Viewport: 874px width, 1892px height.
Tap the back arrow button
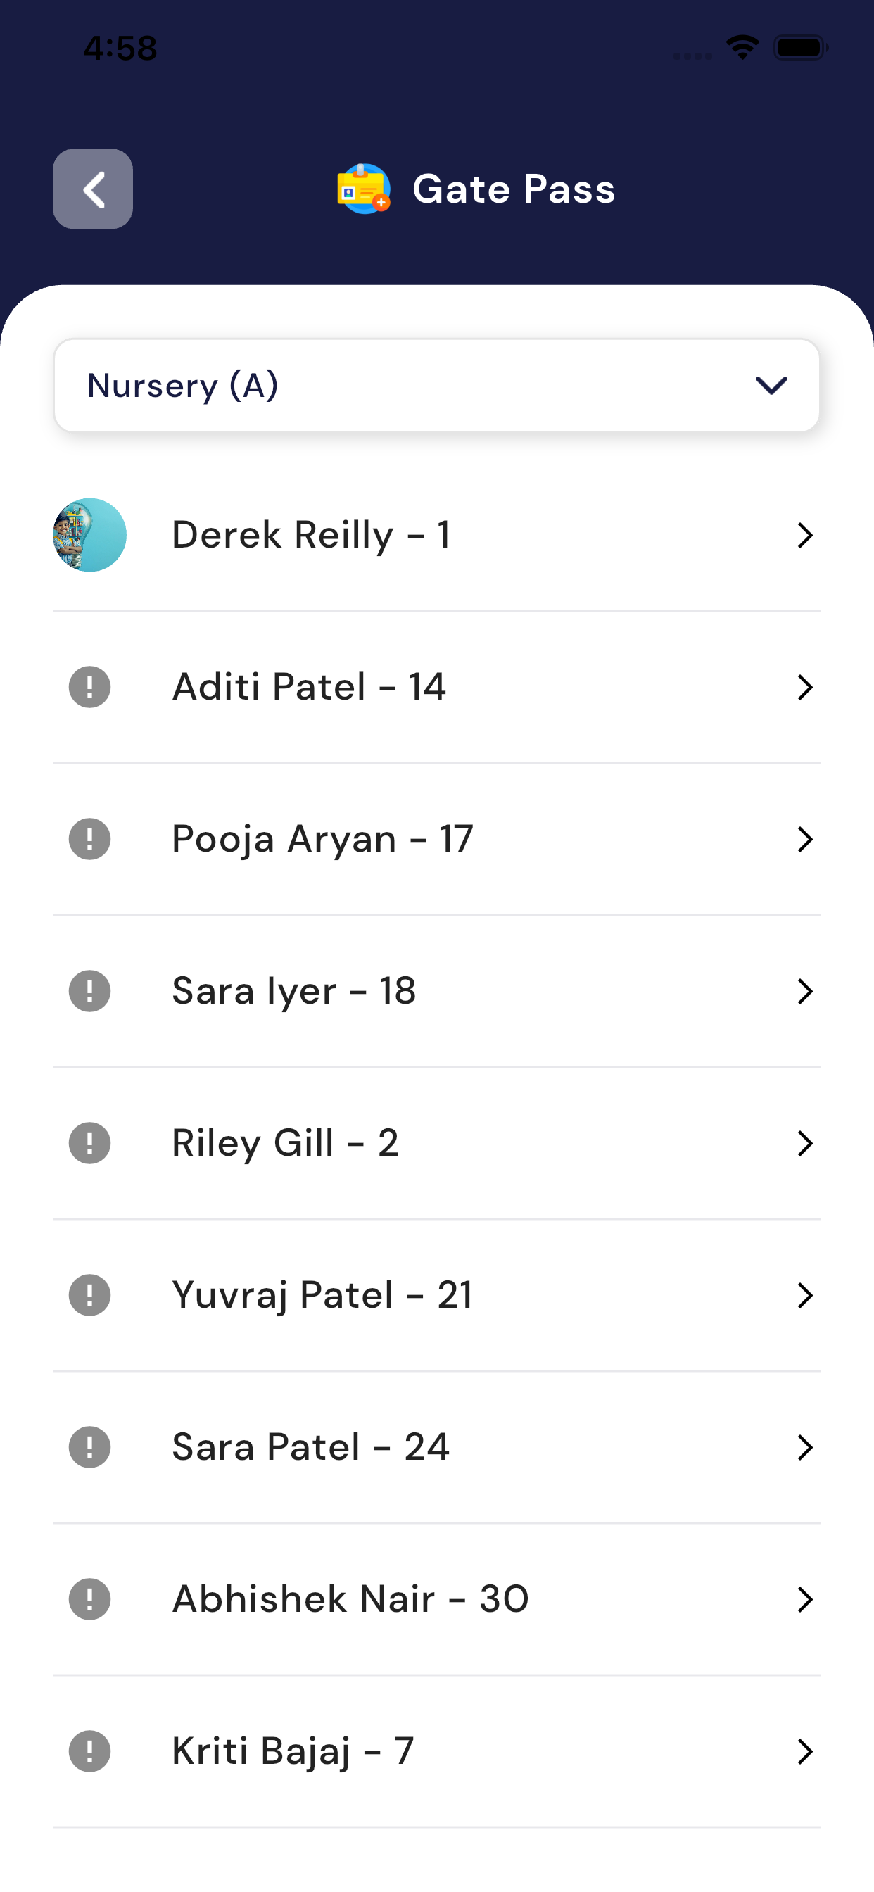pyautogui.click(x=93, y=189)
